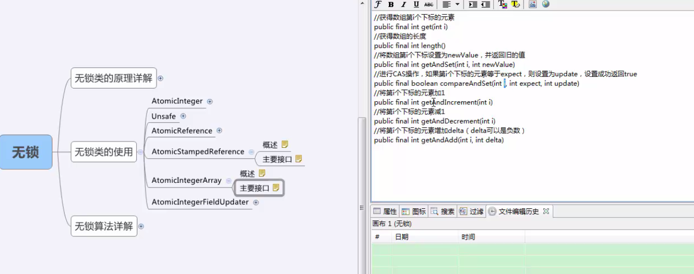Image resolution: width=694 pixels, height=274 pixels.
Task: Switch to the 属性 tab
Action: point(385,211)
